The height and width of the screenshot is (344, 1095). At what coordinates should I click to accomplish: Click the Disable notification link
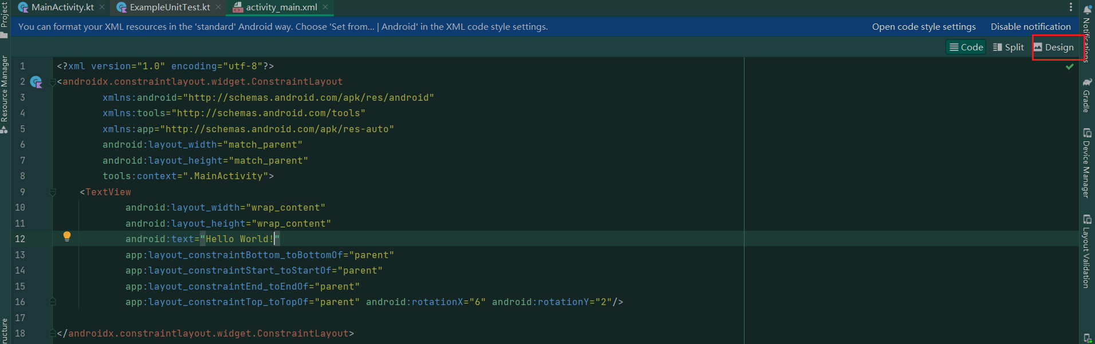tap(1030, 27)
